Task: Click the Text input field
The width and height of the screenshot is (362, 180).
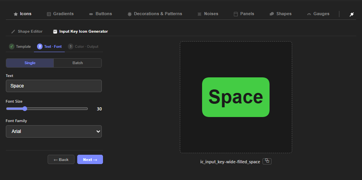Action: pyautogui.click(x=54, y=86)
